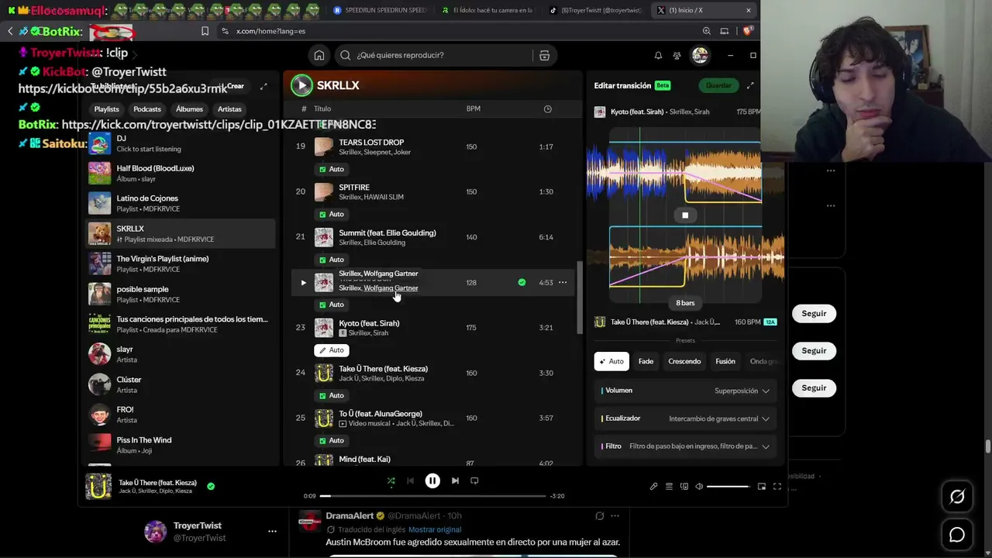Click the Guardar button in transition editor
The width and height of the screenshot is (992, 558).
tap(718, 85)
